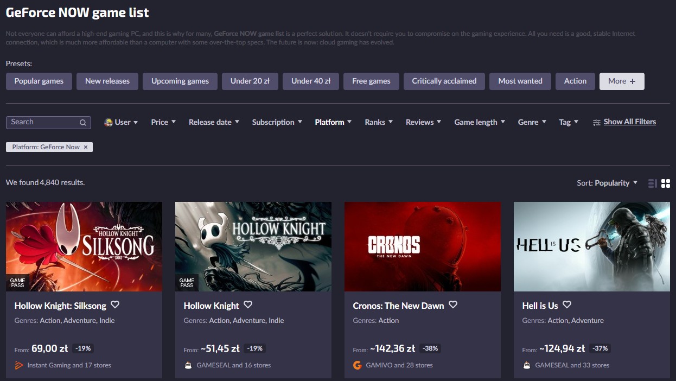Choose the Critically acclaimed preset
This screenshot has width=676, height=381.
pos(444,81)
